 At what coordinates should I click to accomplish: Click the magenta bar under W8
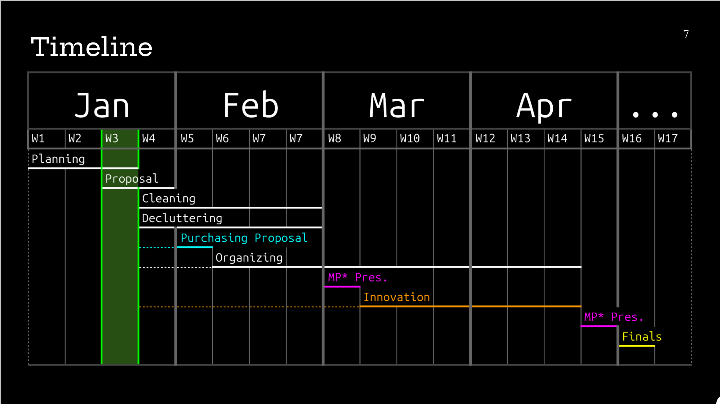[343, 287]
